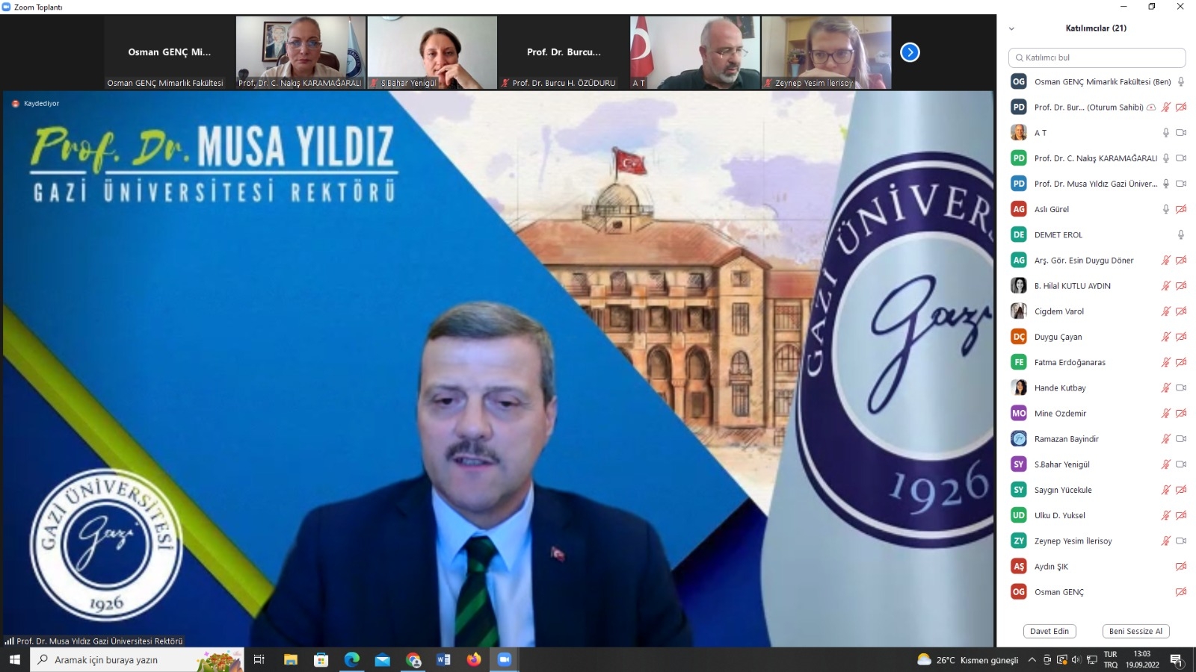Viewport: 1196px width, 672px height.
Task: Click the Zoom icon in the taskbar
Action: pyautogui.click(x=504, y=659)
